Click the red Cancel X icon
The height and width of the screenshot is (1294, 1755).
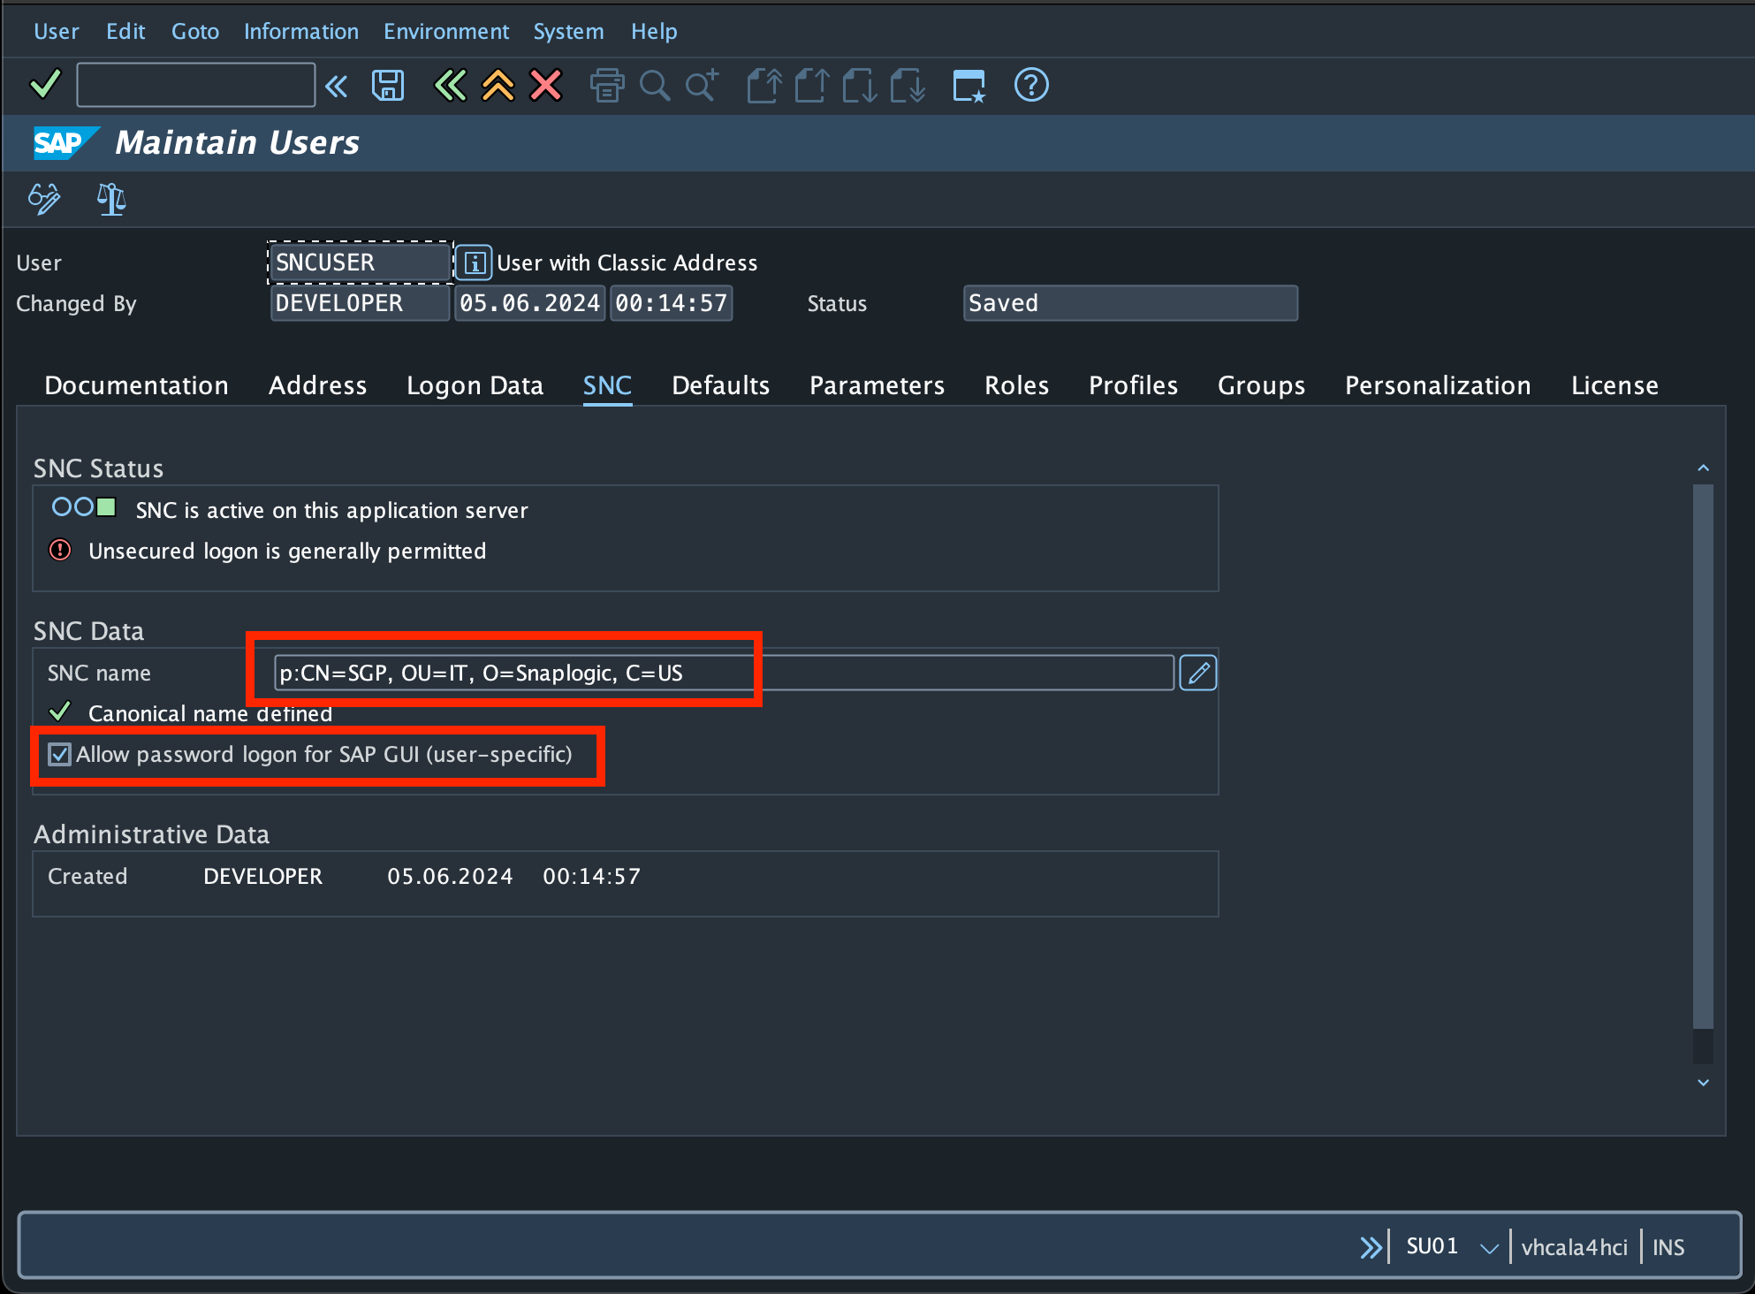pyautogui.click(x=545, y=86)
